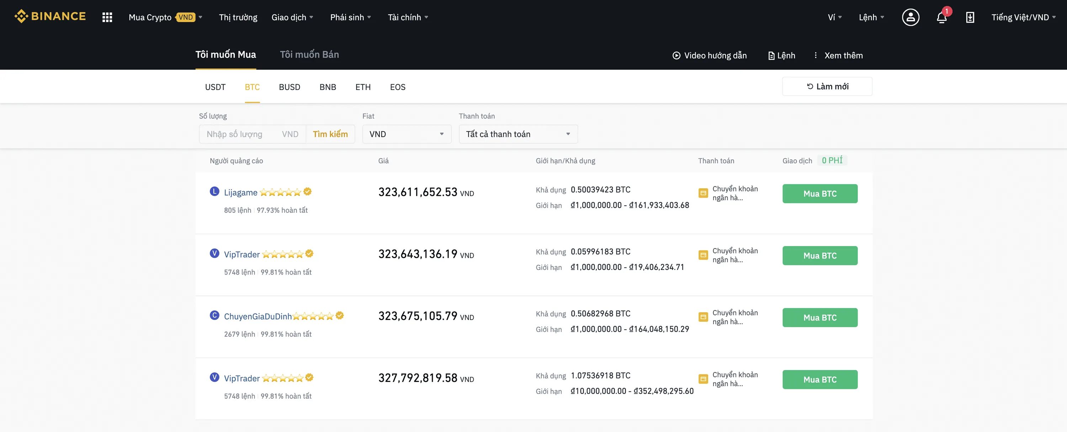Select the BUSD coin tab

[290, 87]
